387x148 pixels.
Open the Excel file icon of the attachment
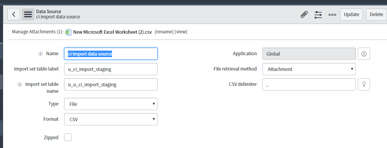[68, 32]
